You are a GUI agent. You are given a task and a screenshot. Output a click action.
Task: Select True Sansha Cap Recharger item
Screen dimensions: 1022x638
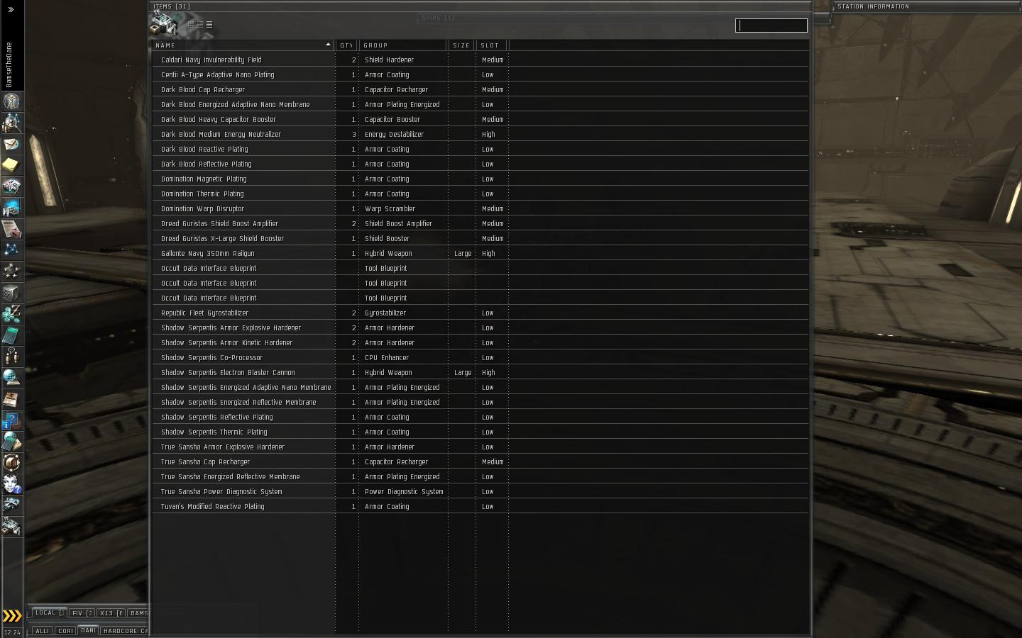coord(480,461)
